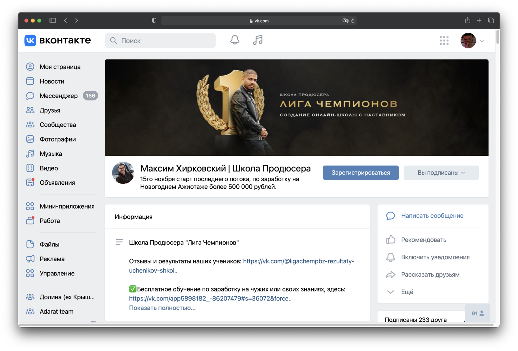Click the Моя страница profile icon

(x=30, y=67)
